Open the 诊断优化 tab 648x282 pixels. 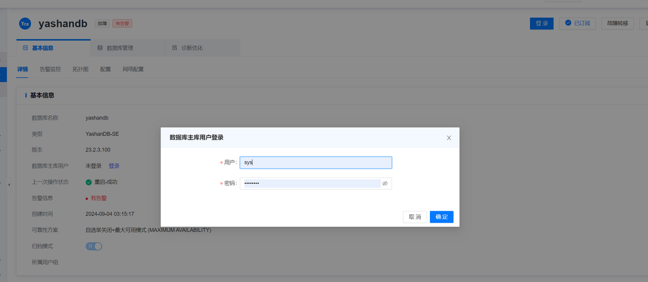[x=202, y=48]
